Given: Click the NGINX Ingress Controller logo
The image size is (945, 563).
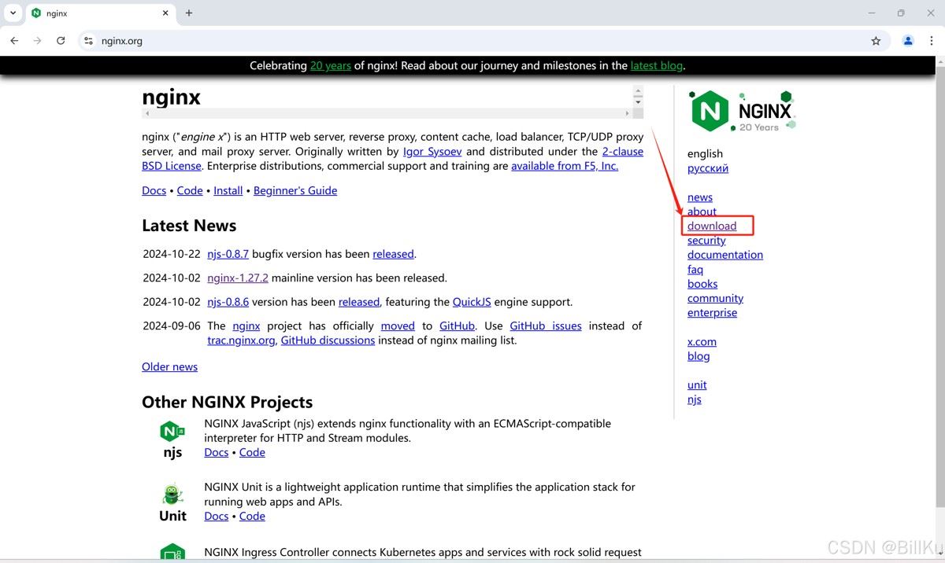Looking at the screenshot, I should (x=172, y=552).
